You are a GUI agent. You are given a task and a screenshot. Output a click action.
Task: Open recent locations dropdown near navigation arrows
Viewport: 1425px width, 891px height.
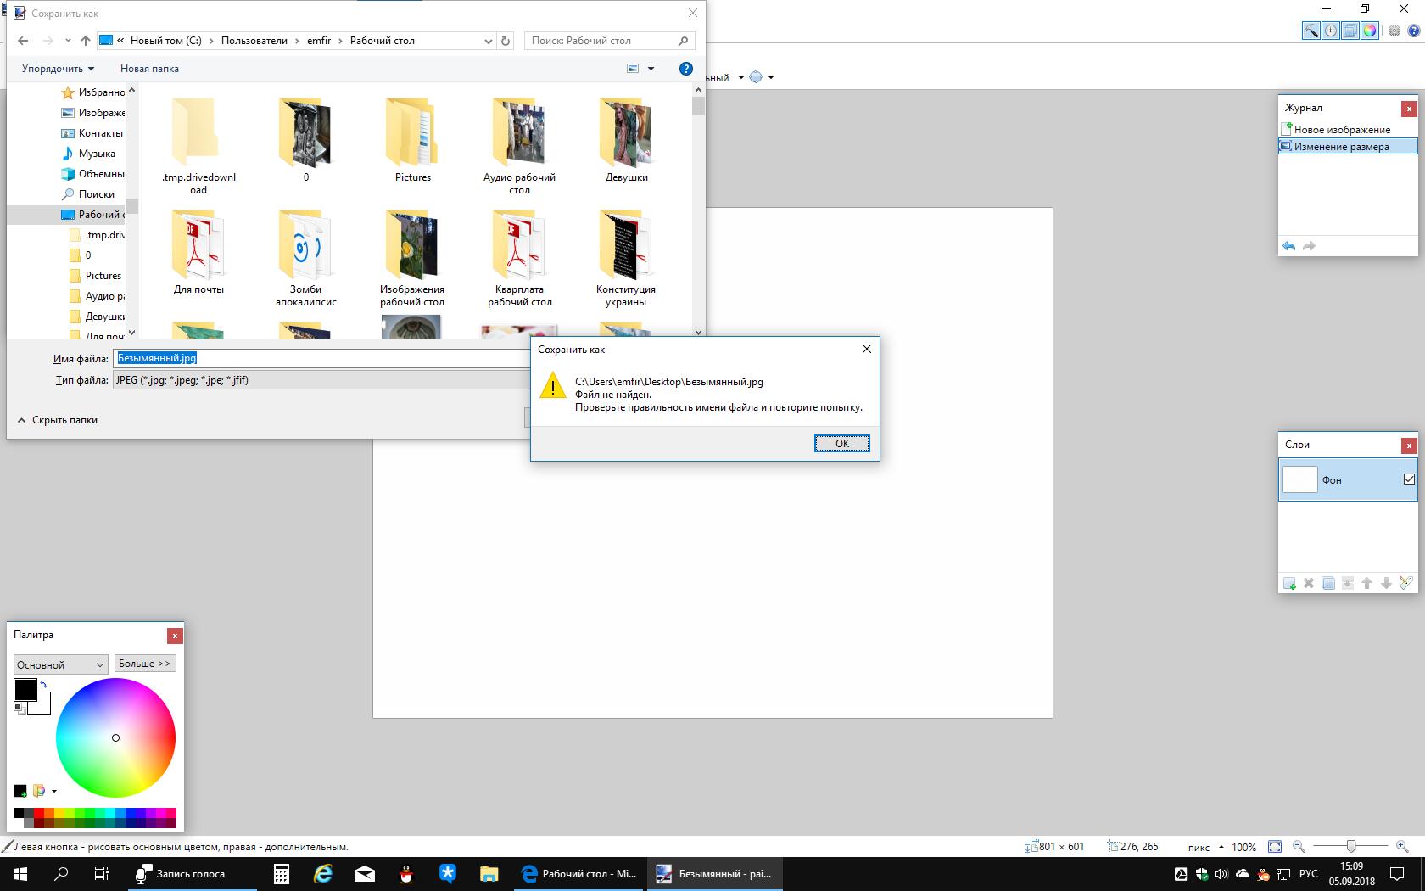68,41
